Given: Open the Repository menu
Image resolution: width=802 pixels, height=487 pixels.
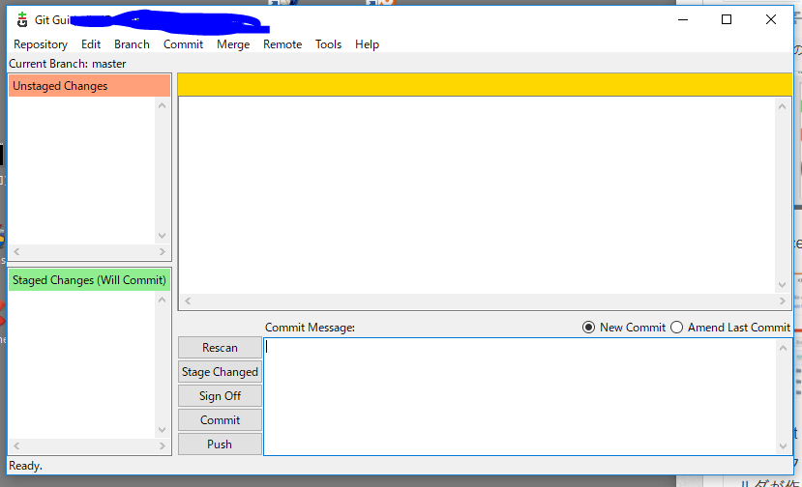Looking at the screenshot, I should point(41,44).
